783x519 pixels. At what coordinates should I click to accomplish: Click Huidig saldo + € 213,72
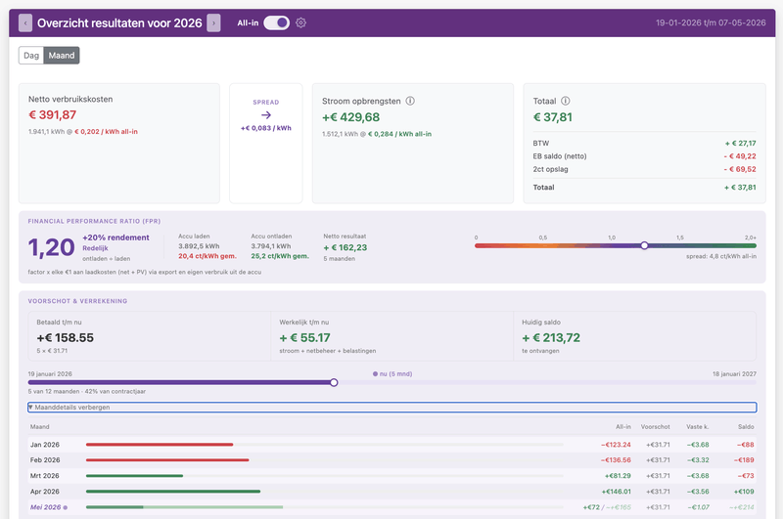551,337
